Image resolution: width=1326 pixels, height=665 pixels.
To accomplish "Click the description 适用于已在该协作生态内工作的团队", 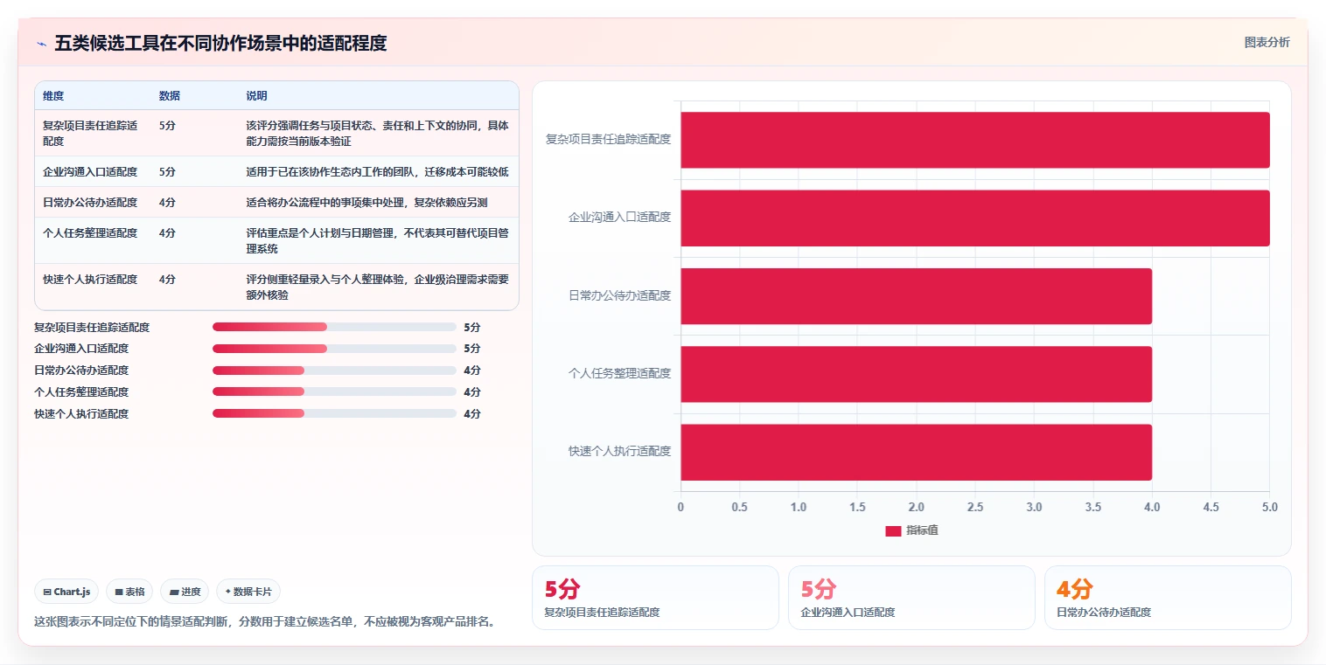I will (377, 171).
